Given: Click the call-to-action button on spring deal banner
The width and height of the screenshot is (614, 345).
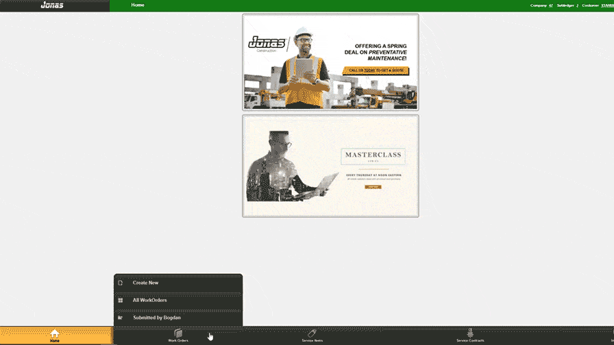Looking at the screenshot, I should click(376, 71).
